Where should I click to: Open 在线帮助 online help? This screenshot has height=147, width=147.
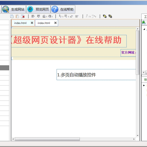tap(63, 9)
